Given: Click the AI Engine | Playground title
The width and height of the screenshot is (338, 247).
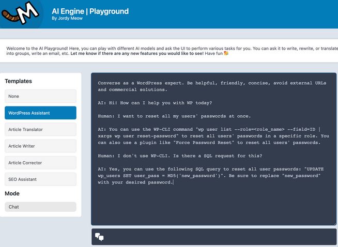Looking at the screenshot, I should point(90,11).
